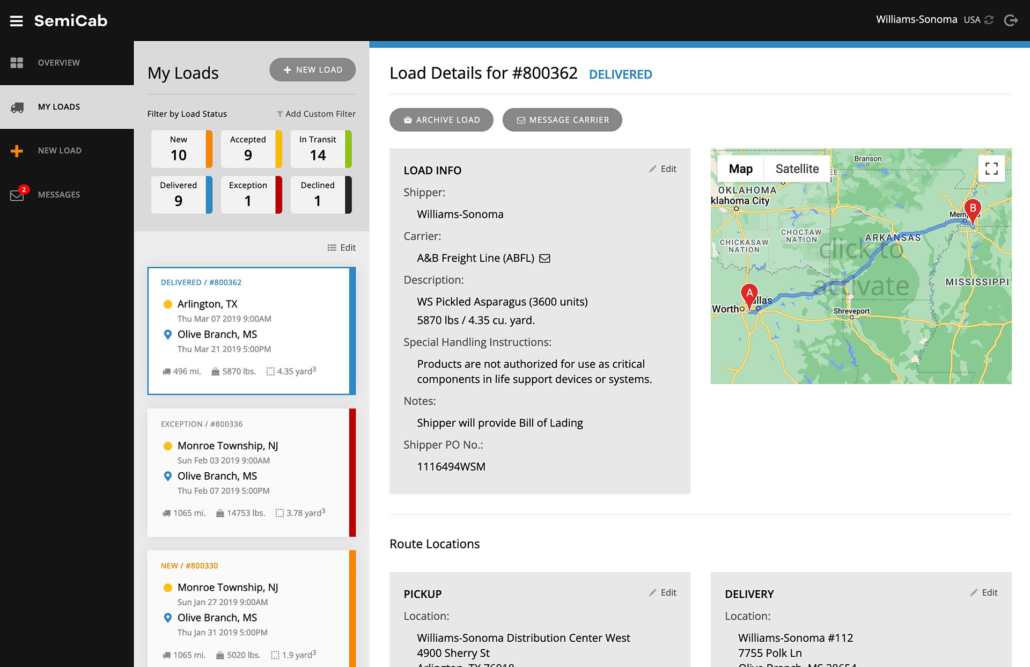Click the Overview grid icon

(17, 63)
